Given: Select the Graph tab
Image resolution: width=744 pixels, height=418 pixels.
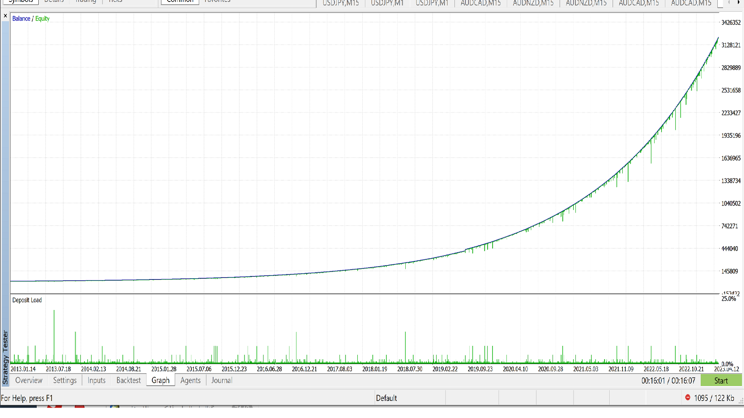Looking at the screenshot, I should click(x=160, y=380).
